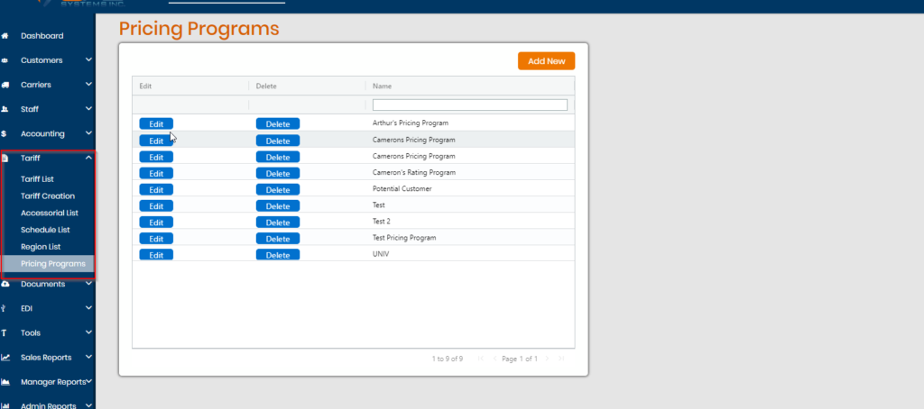Select the Cameron's Rating Program name cell
The height and width of the screenshot is (409, 924).
pyautogui.click(x=413, y=172)
